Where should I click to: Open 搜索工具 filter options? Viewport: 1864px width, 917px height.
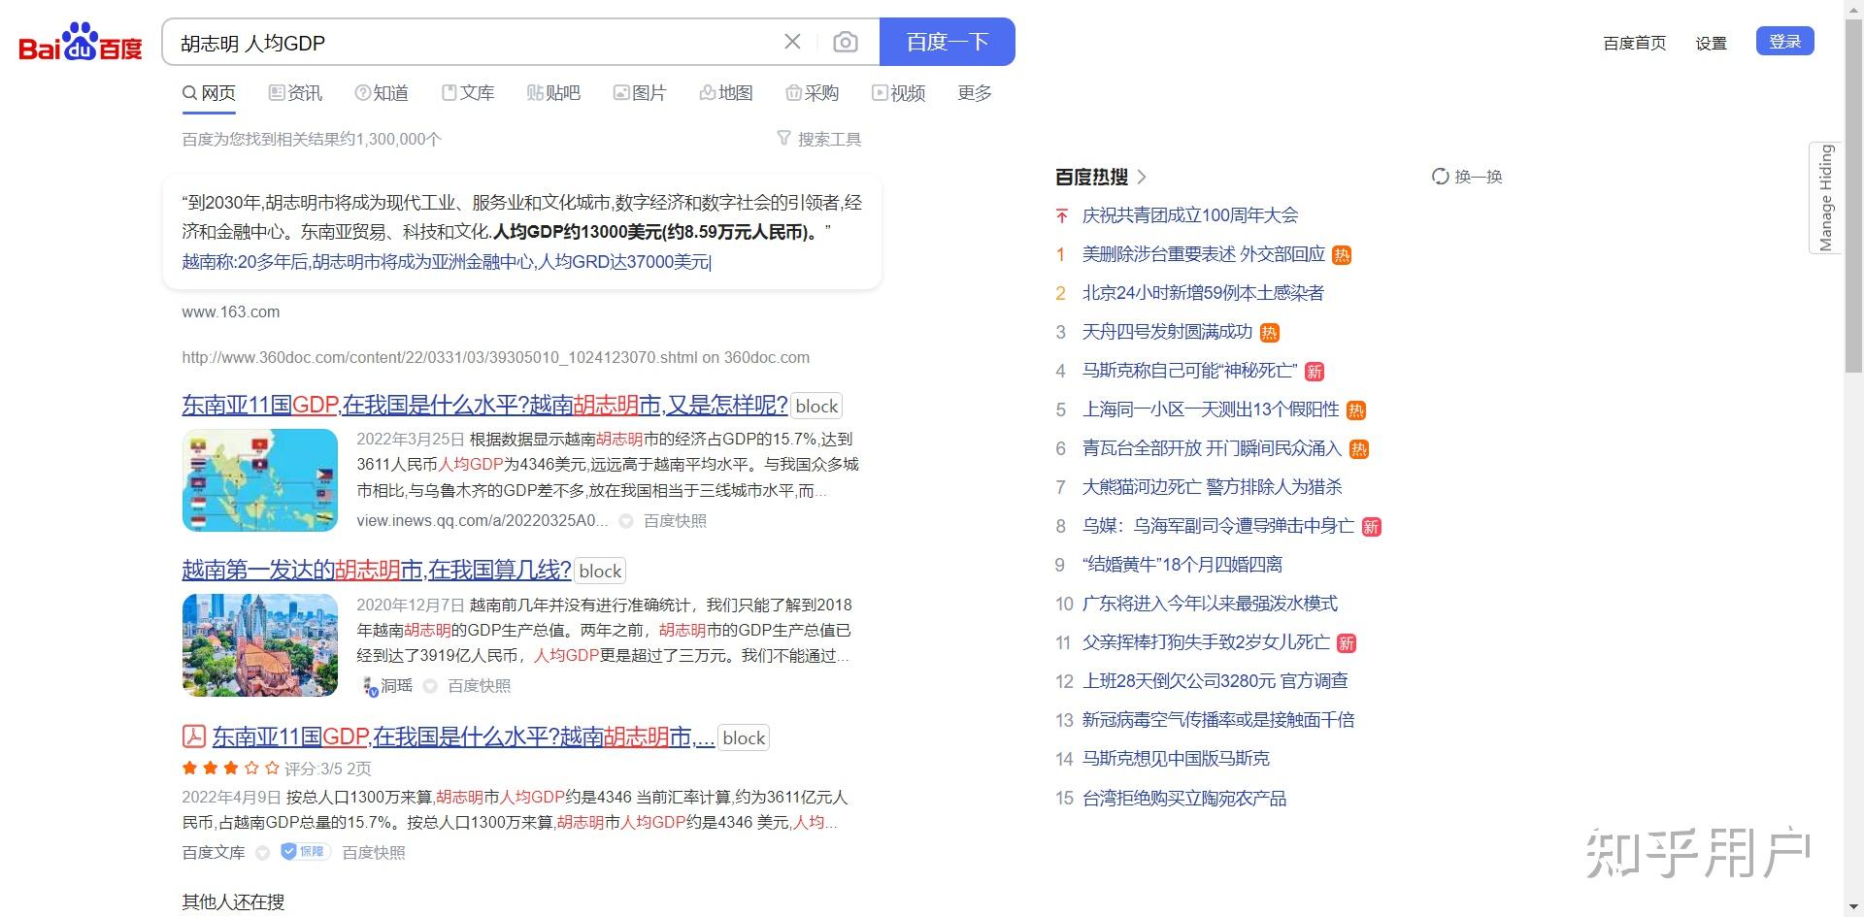coord(819,139)
